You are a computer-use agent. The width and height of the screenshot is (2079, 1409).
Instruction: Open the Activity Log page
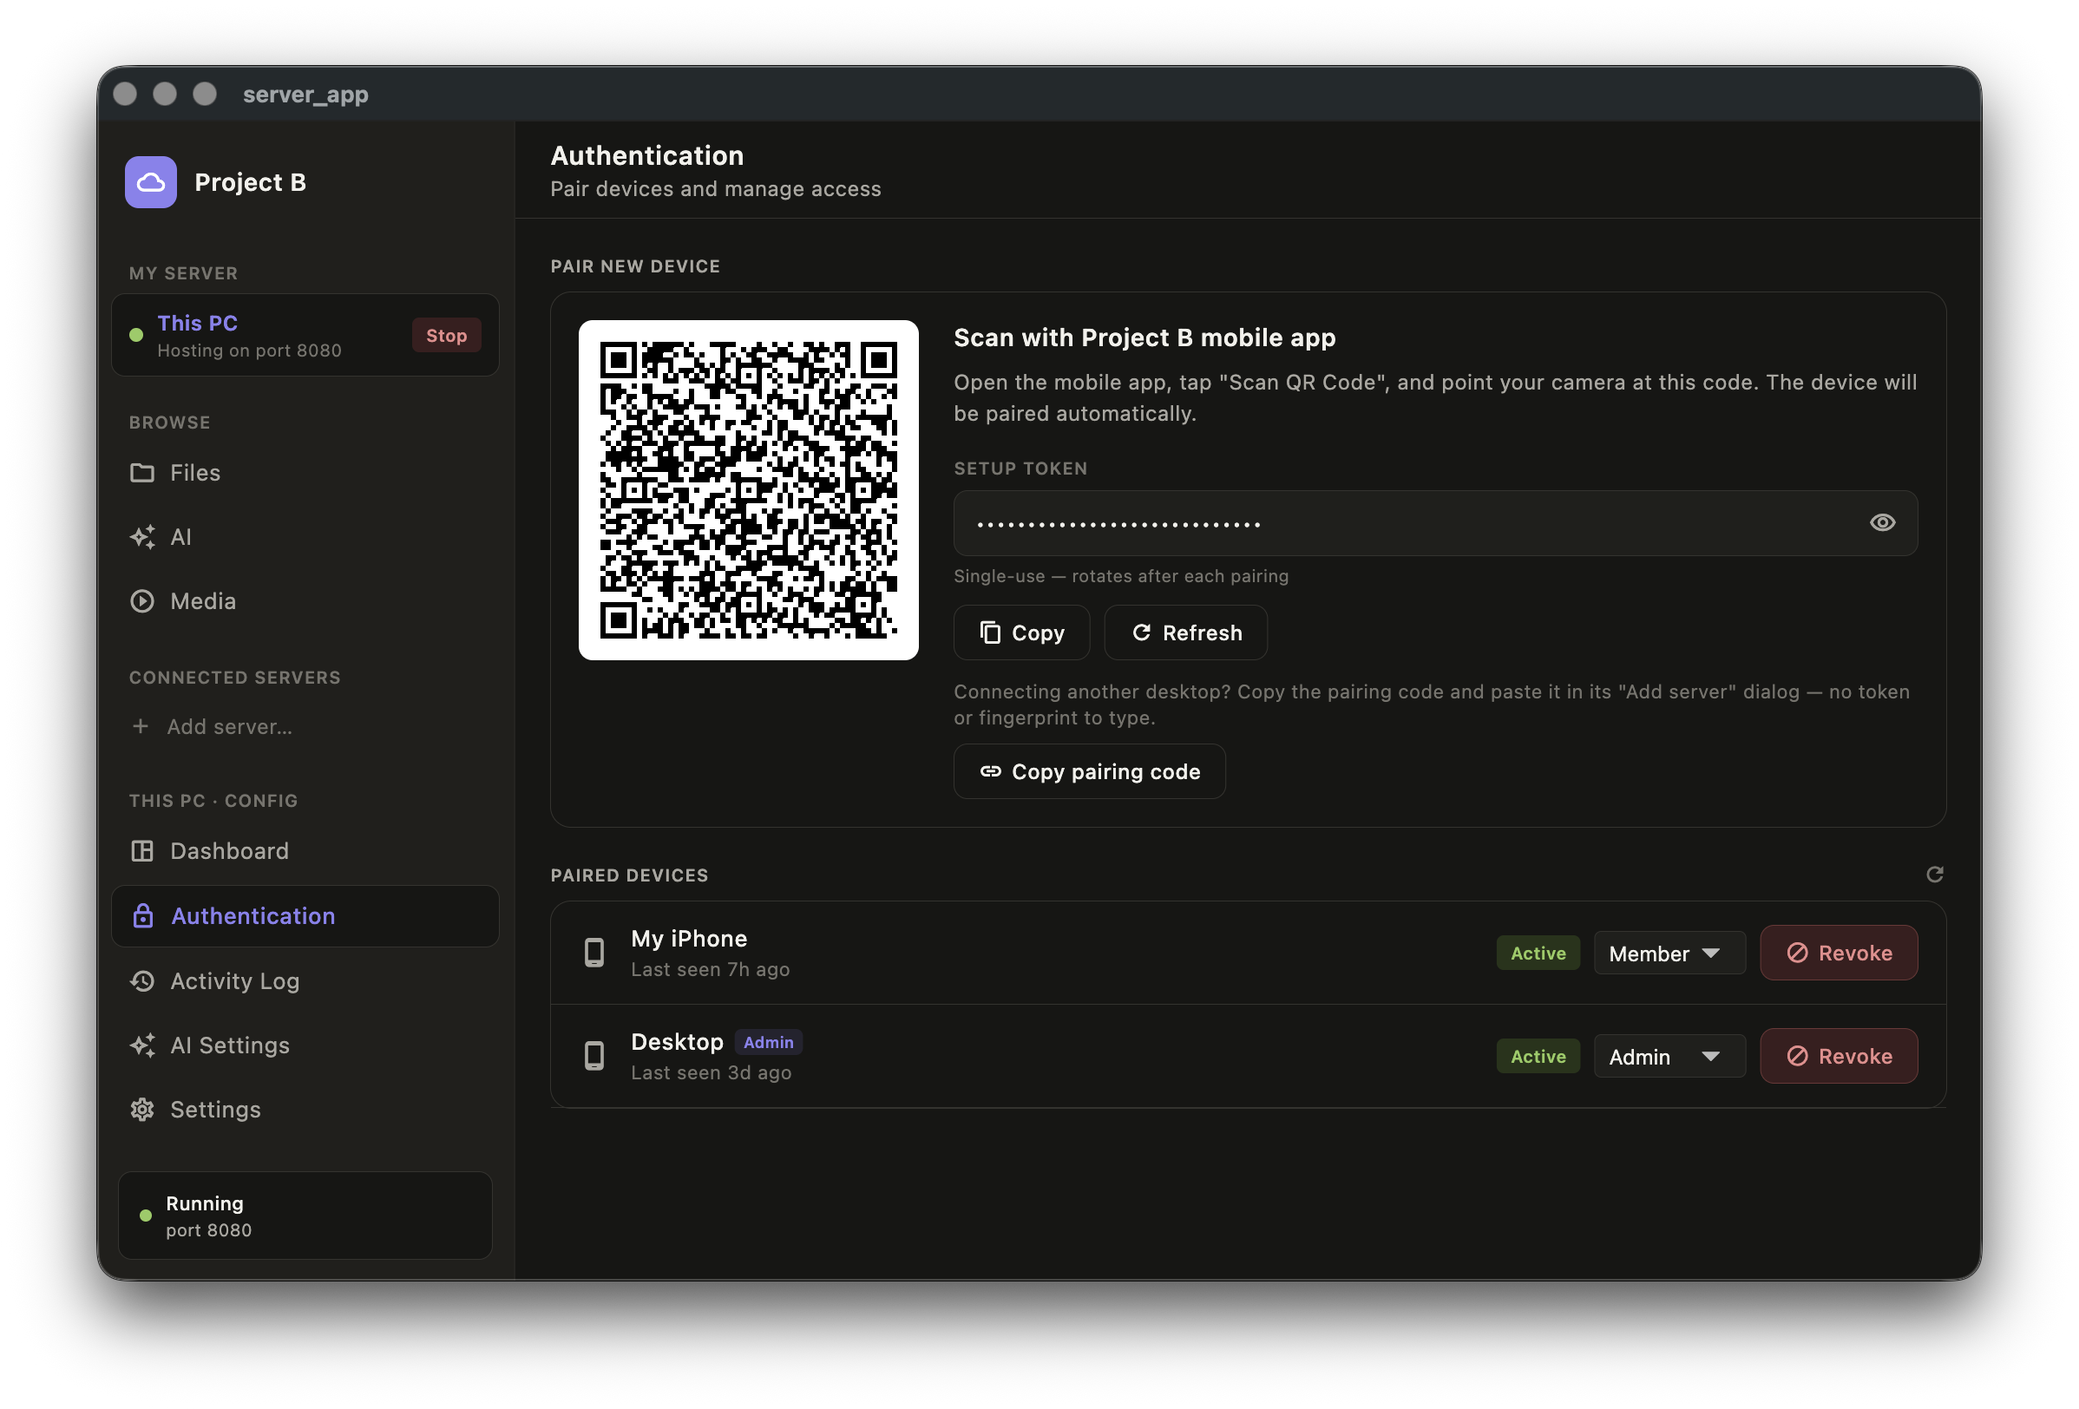pos(305,981)
